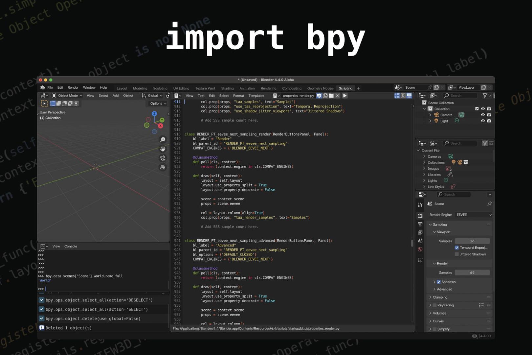Click the viewport Samples value field
This screenshot has width=532, height=355.
(472, 241)
